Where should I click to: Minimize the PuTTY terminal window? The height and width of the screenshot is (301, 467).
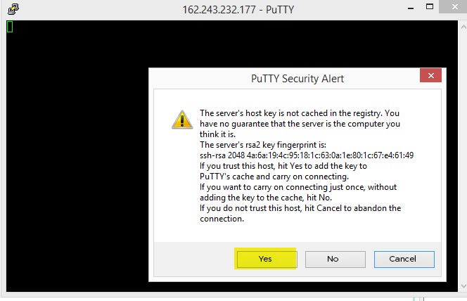coord(411,8)
